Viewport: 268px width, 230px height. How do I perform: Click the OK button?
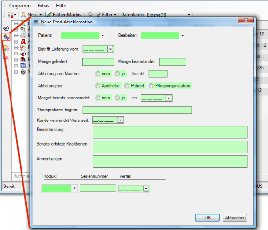pos(207,218)
